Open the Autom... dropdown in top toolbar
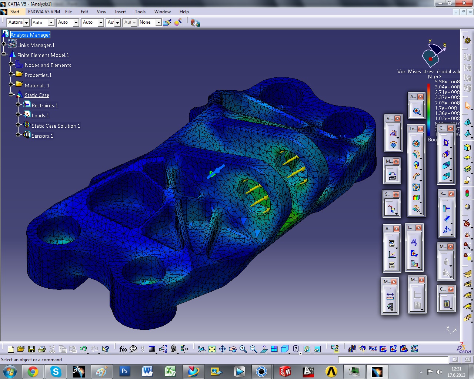The height and width of the screenshot is (379, 474). (26, 23)
